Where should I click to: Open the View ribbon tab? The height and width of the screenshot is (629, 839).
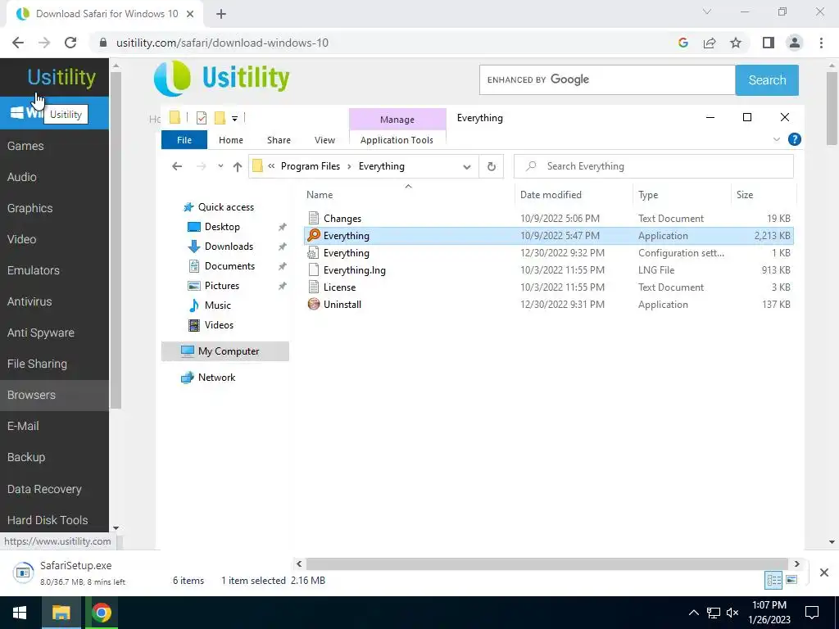(x=324, y=140)
